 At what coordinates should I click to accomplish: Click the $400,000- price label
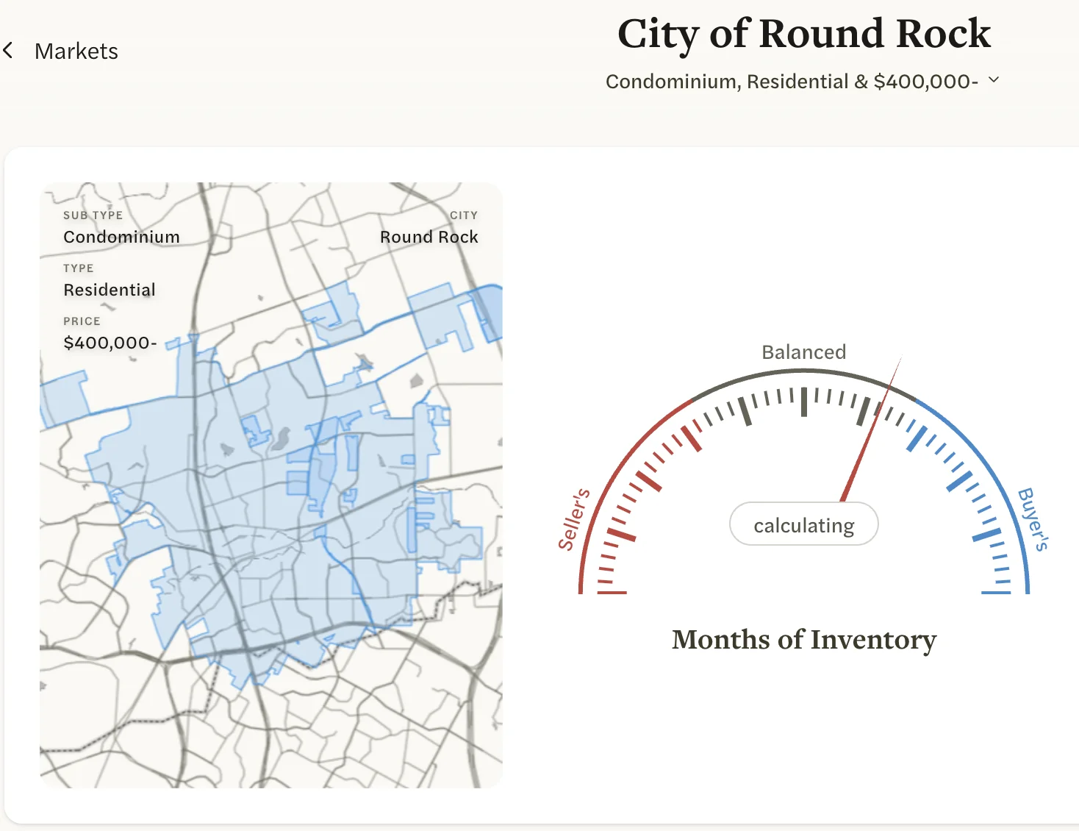110,343
